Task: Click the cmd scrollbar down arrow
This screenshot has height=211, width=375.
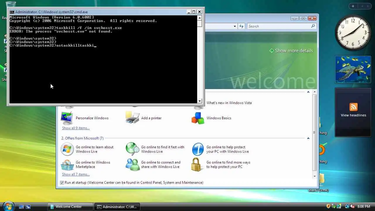Action: 200,101
